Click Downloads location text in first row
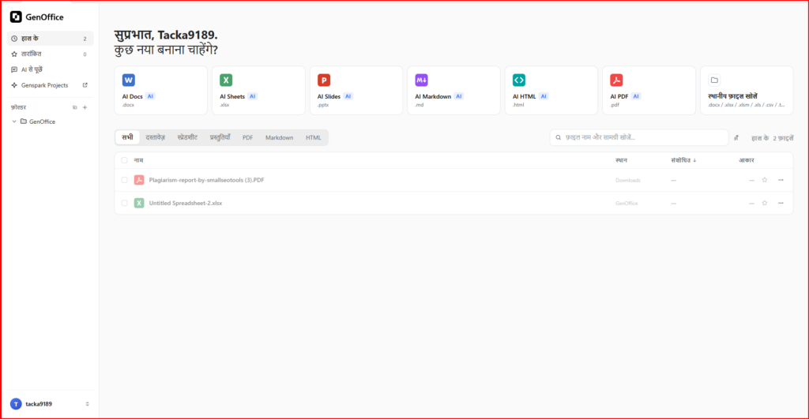This screenshot has width=809, height=419. [628, 181]
